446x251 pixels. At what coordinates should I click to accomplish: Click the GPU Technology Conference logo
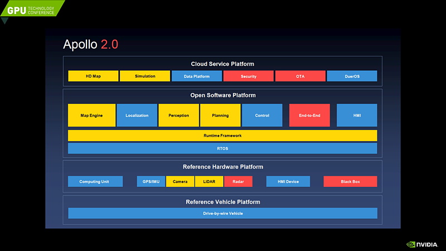pos(32,9)
